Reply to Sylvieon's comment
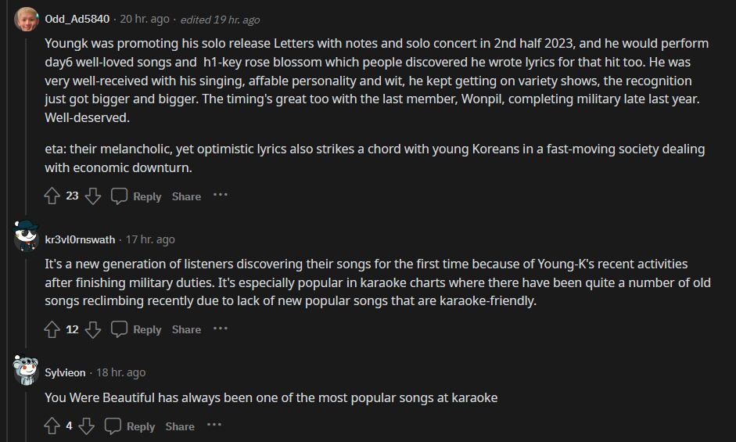The image size is (736, 442). point(130,426)
